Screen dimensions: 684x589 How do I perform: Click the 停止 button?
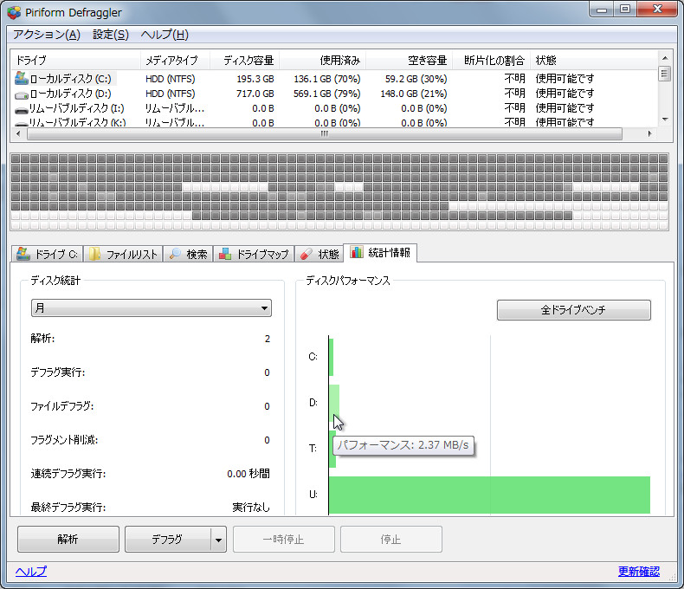tap(390, 540)
